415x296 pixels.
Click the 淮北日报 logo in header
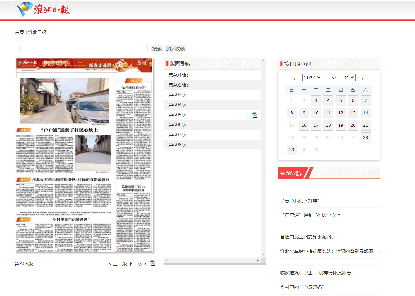[42, 9]
